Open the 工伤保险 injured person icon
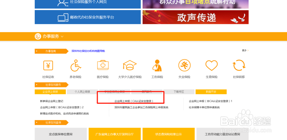Screen dimensions: 287x140 tap(157, 65)
